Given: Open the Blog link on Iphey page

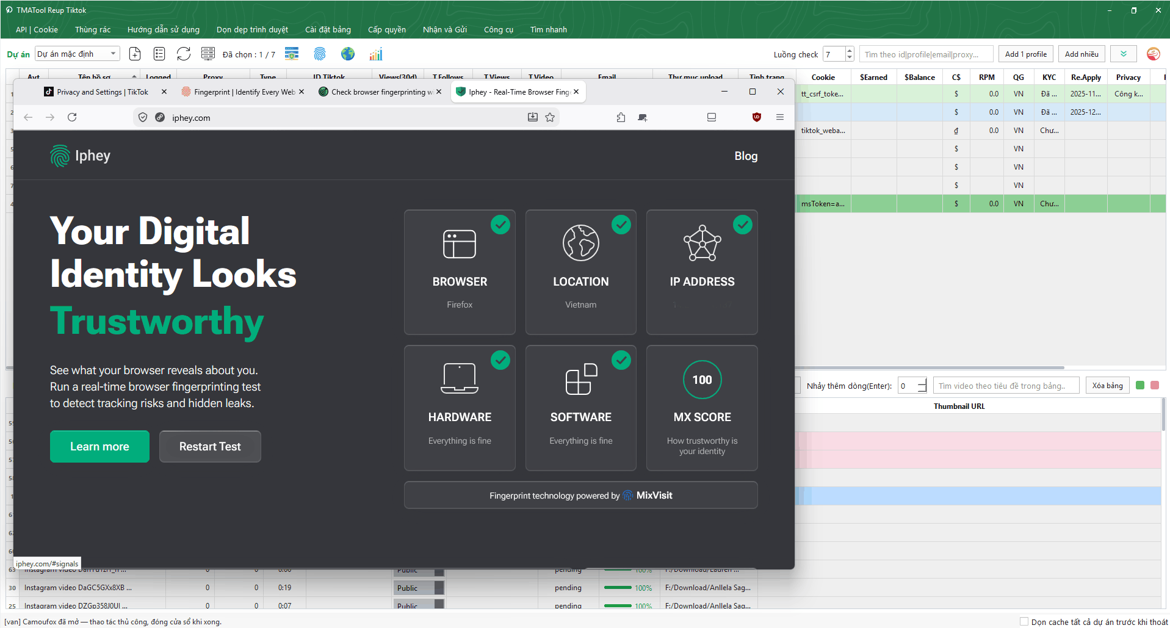Looking at the screenshot, I should click(746, 156).
